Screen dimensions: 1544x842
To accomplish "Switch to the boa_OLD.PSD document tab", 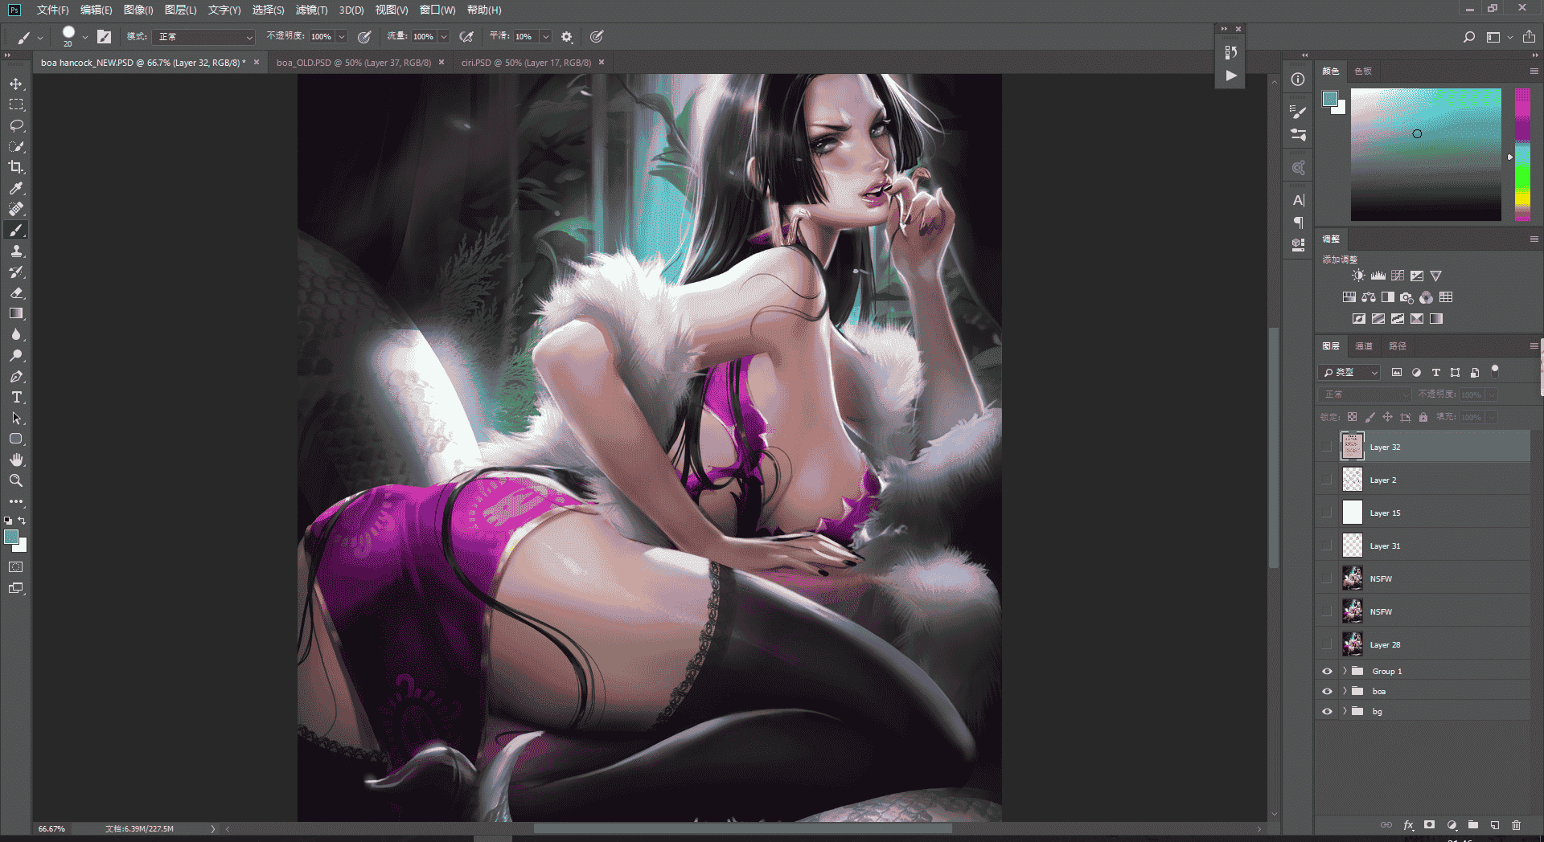I will pyautogui.click(x=353, y=62).
